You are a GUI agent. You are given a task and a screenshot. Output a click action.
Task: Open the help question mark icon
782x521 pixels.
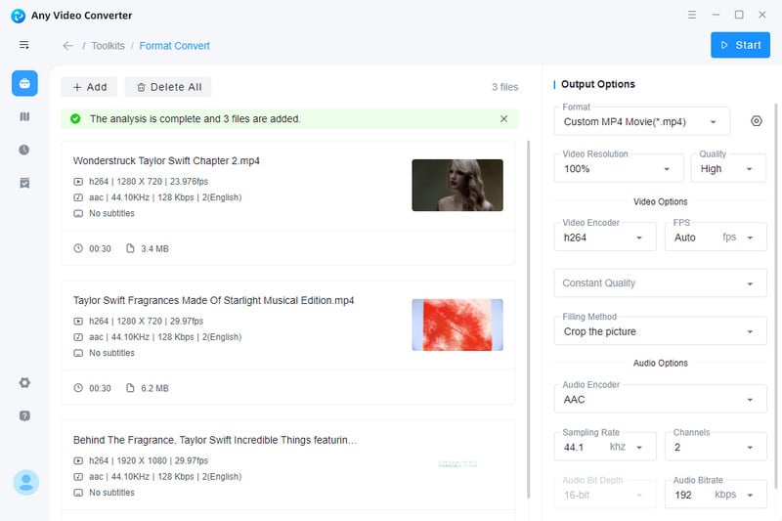point(24,415)
